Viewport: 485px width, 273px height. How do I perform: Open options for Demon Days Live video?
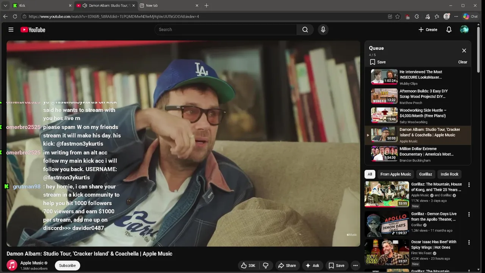click(469, 214)
